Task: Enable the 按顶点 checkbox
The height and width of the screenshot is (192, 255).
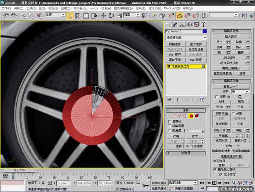Action: click(170, 121)
